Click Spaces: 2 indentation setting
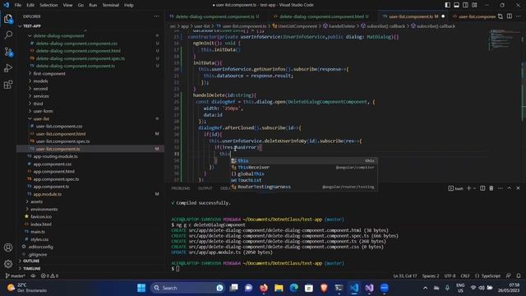Viewport: 526px width, 296px height. point(431,276)
